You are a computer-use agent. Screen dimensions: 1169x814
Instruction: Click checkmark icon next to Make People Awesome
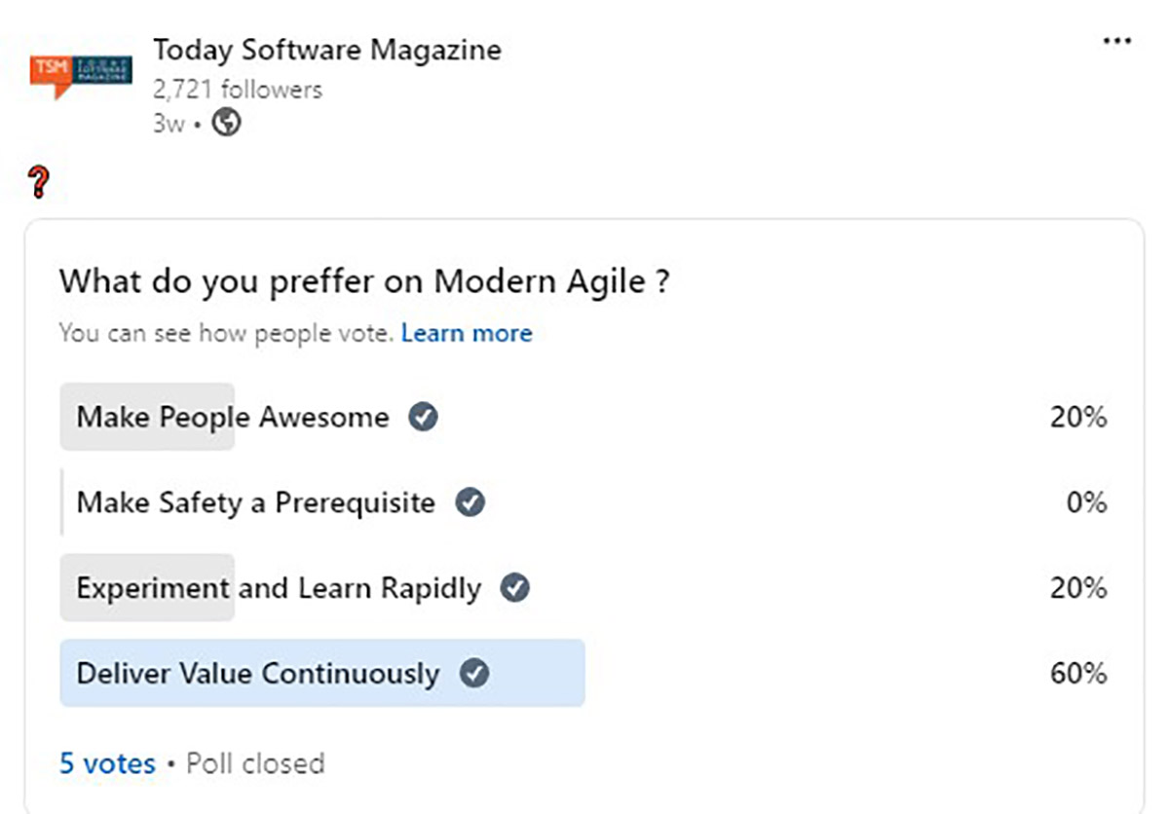[x=423, y=418]
